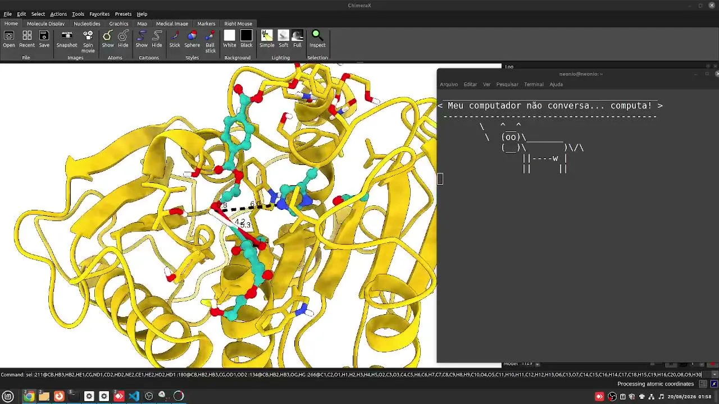This screenshot has width=719, height=404.
Task: Click the Inspect selection icon
Action: (317, 39)
